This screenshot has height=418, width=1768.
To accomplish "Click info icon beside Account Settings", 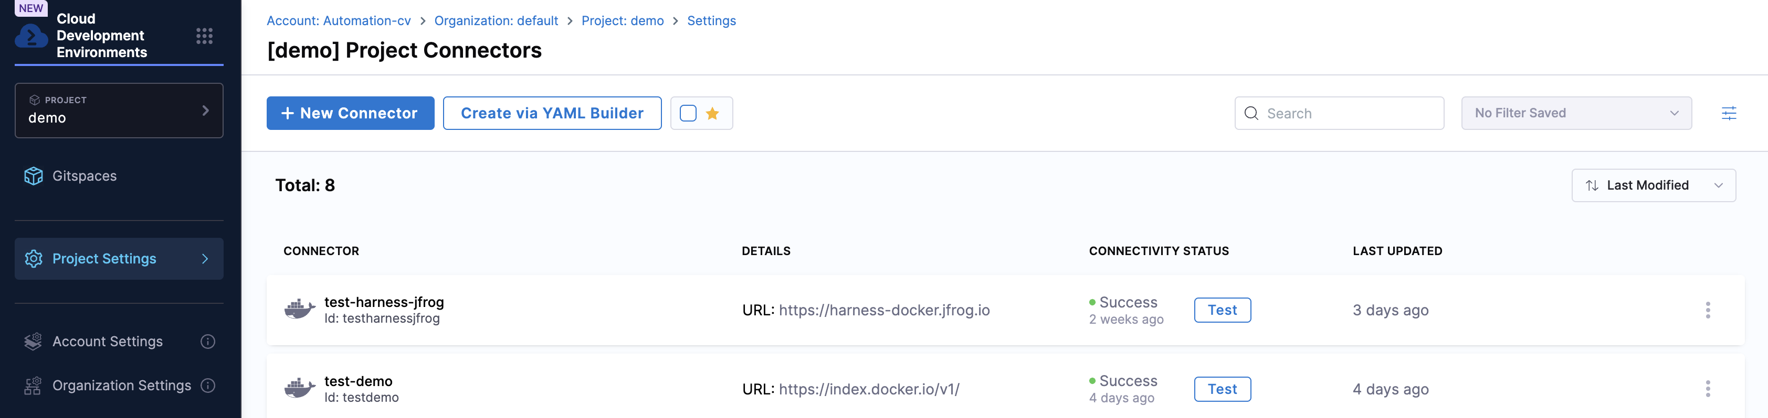I will click(x=208, y=341).
